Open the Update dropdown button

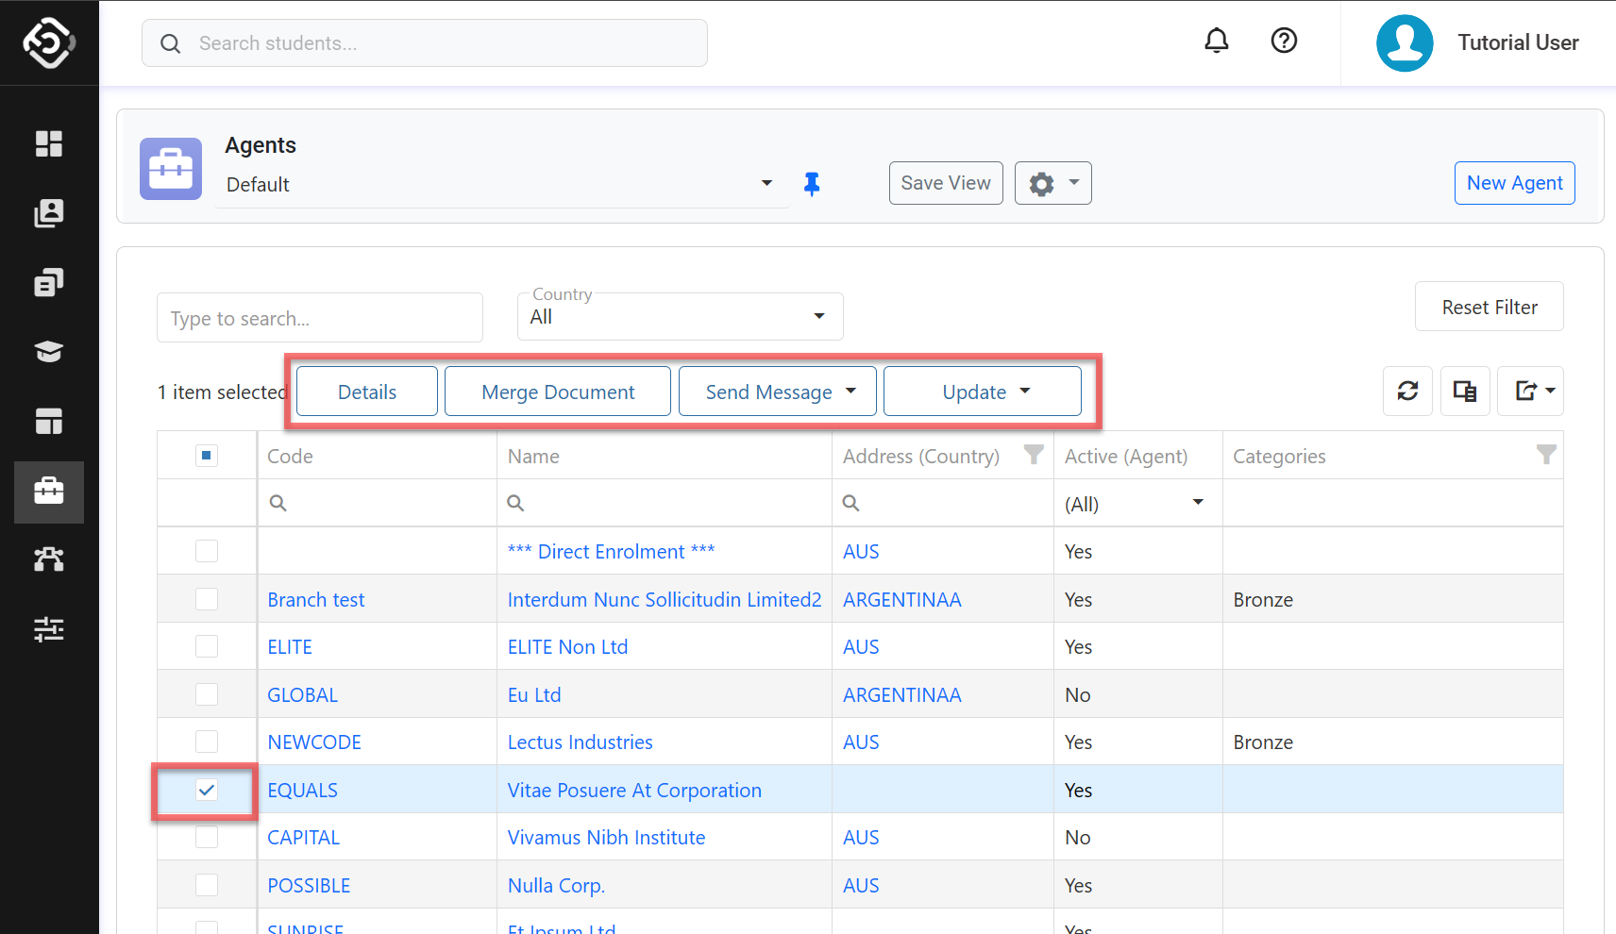[x=983, y=392]
